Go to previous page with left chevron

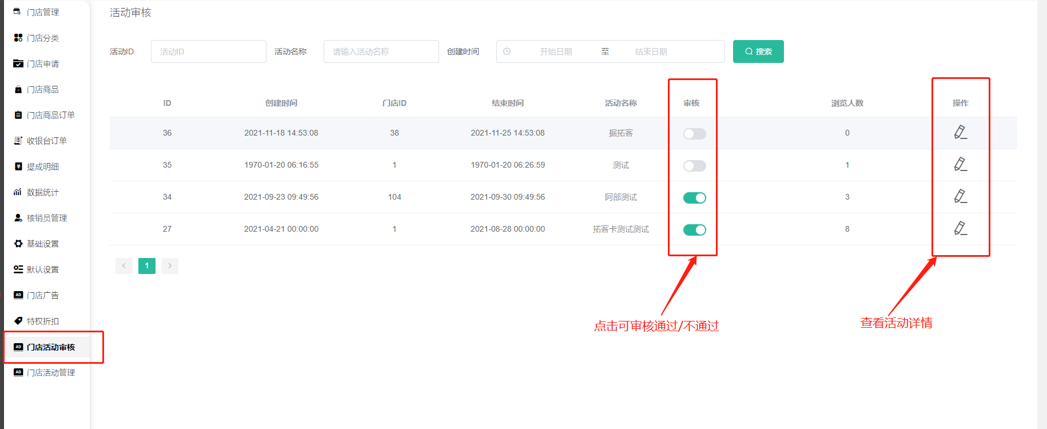[x=124, y=266]
